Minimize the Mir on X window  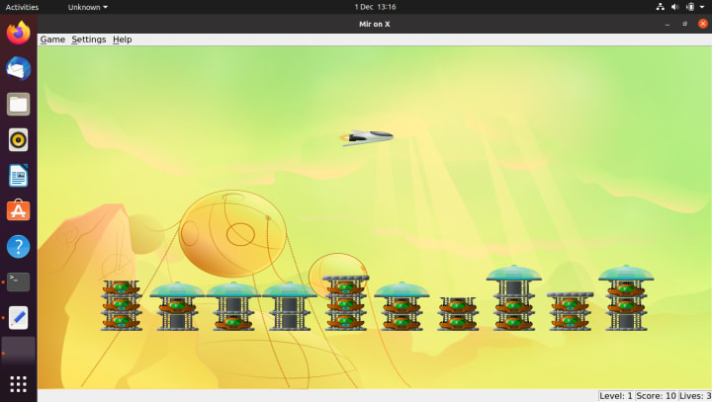tap(667, 24)
